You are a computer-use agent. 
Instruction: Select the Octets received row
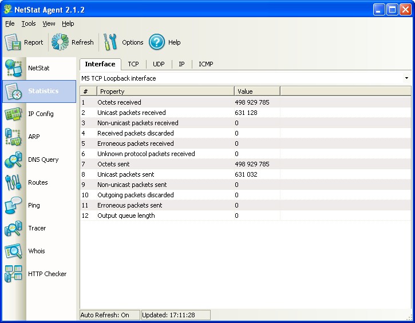coord(246,102)
